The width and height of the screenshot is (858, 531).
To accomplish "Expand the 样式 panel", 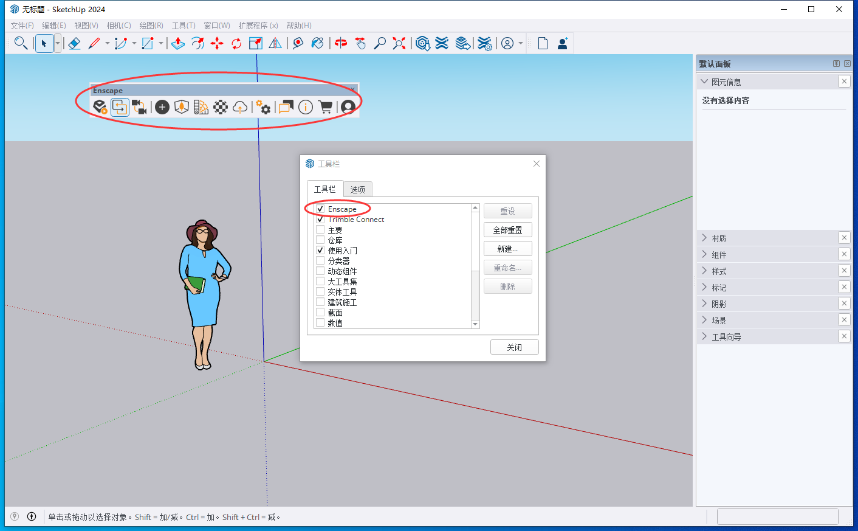I will coord(704,271).
